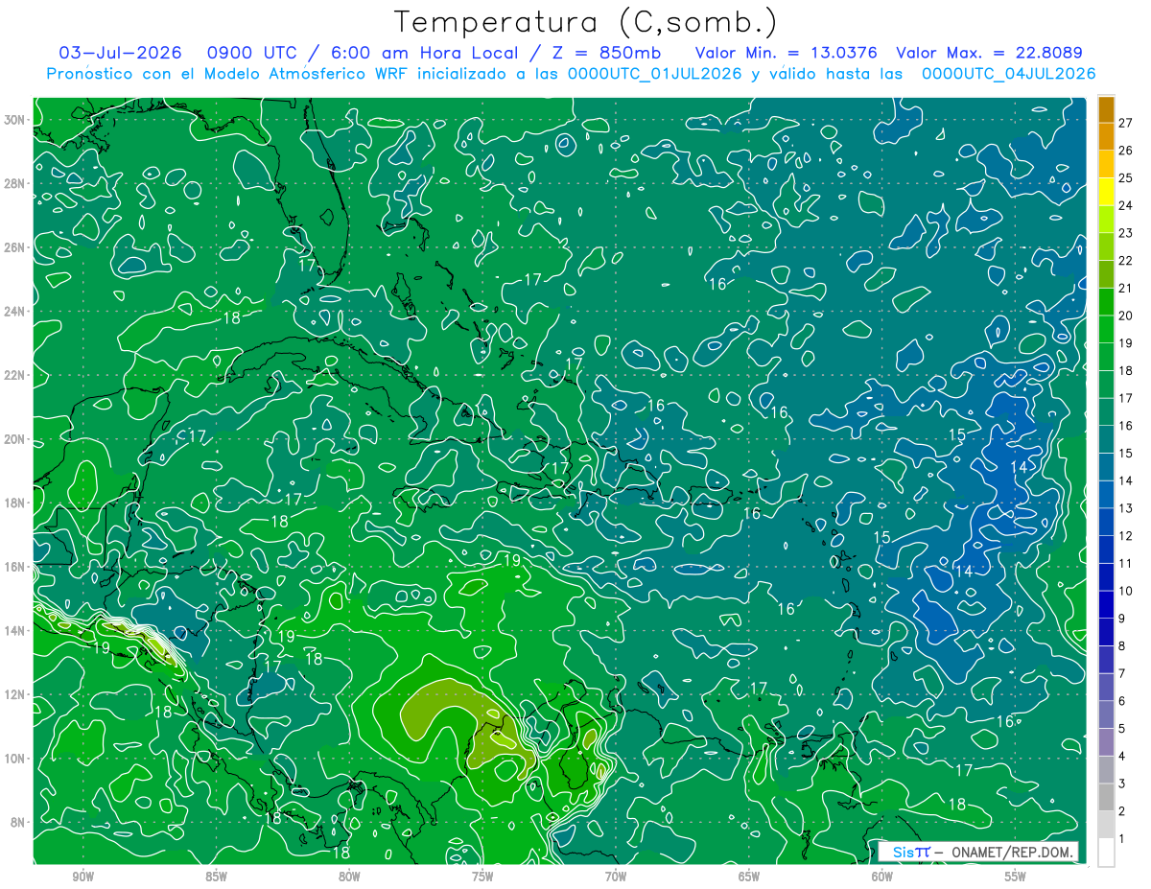Click the colorbar legend value '6'

(x=1122, y=701)
